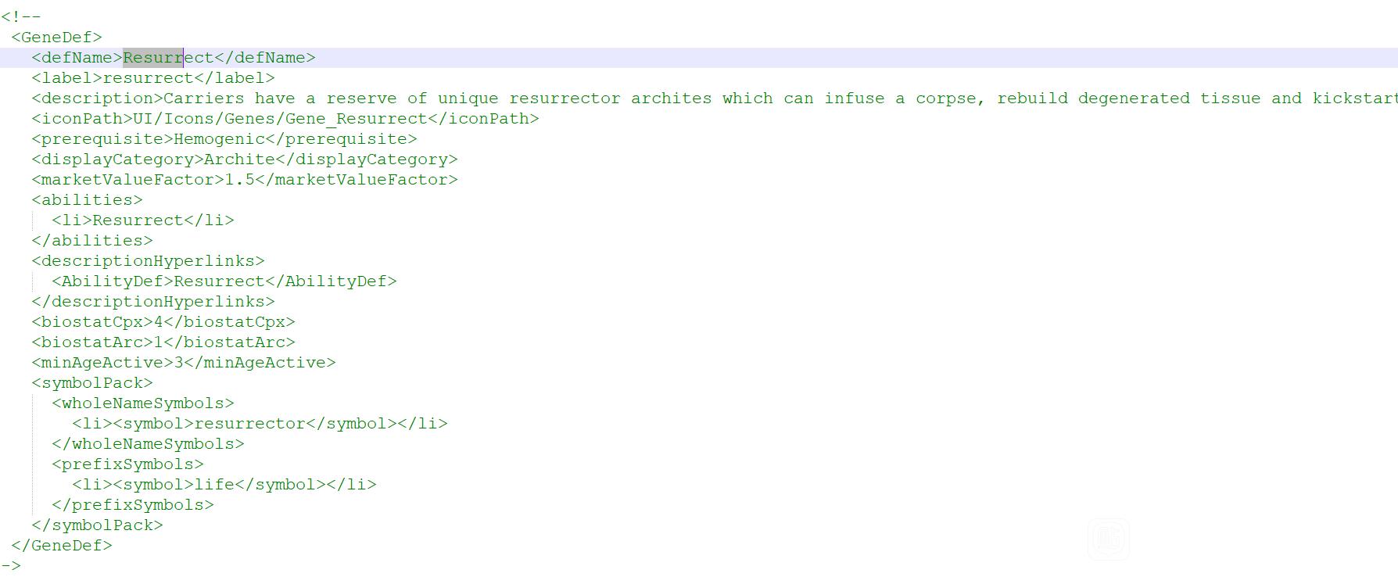The image size is (1398, 577).
Task: Click the closing GeneDef tag
Action: 62,546
